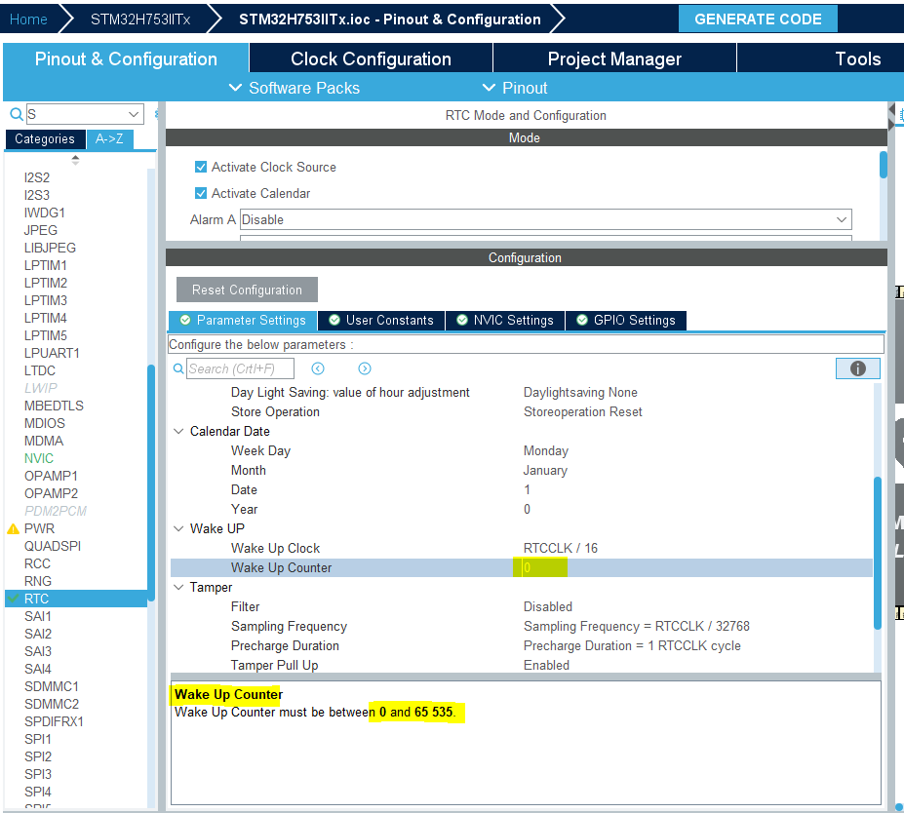Select JPEG in peripheral list
904x813 pixels.
pos(40,230)
